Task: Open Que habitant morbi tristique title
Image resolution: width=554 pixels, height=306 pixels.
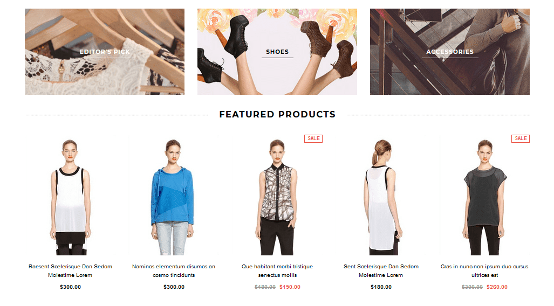Action: pos(277,270)
